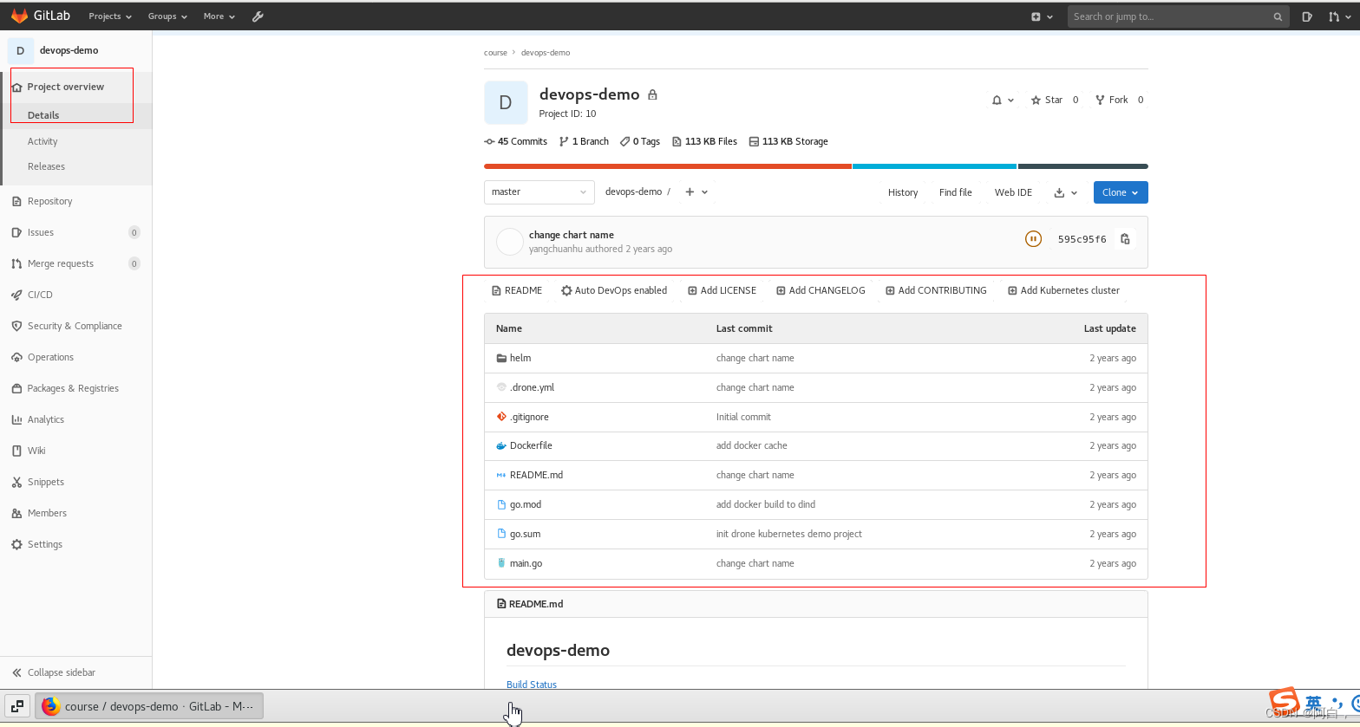Click Add CONTRIBUTING

click(x=936, y=290)
